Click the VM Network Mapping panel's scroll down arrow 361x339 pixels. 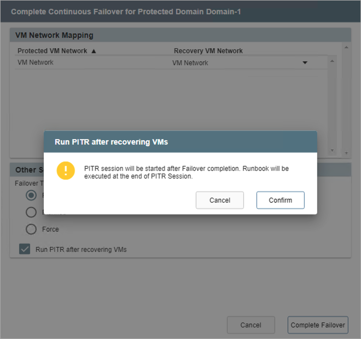tap(346, 153)
